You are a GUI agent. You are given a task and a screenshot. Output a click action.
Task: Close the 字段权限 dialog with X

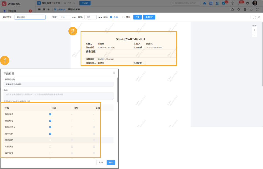tap(114, 73)
